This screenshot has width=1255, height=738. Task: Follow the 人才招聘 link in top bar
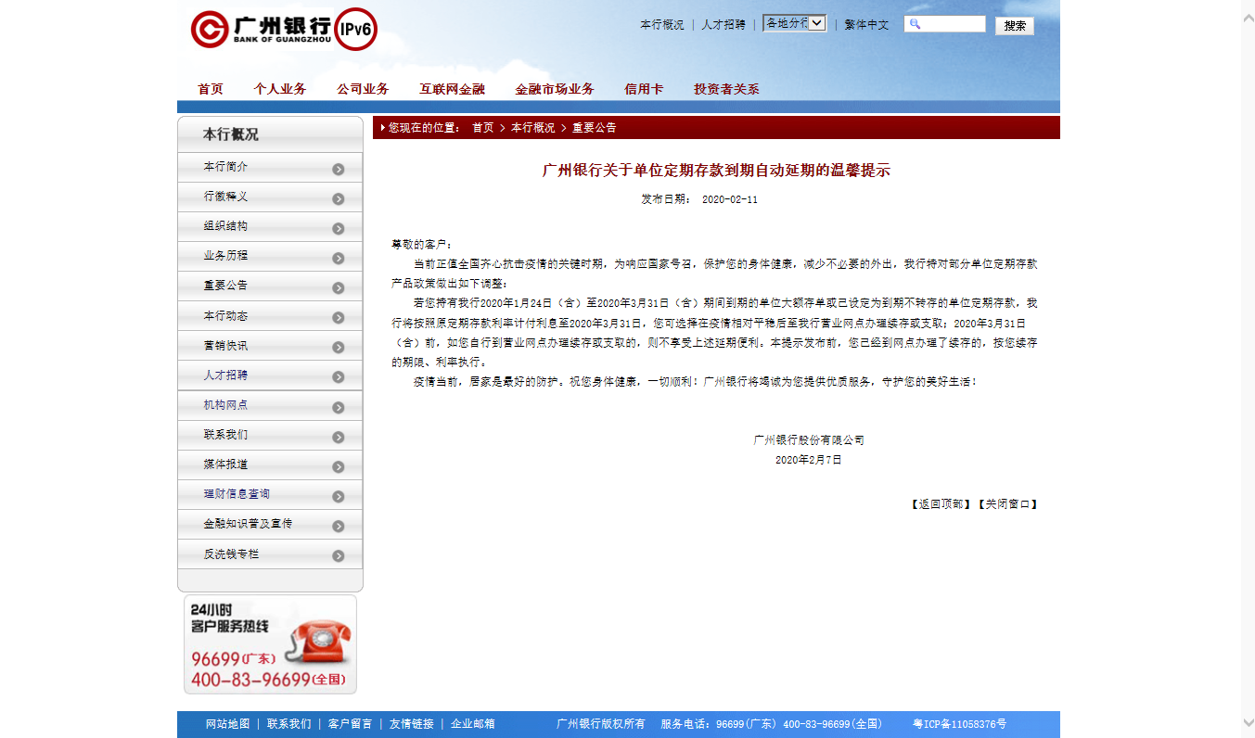click(724, 25)
